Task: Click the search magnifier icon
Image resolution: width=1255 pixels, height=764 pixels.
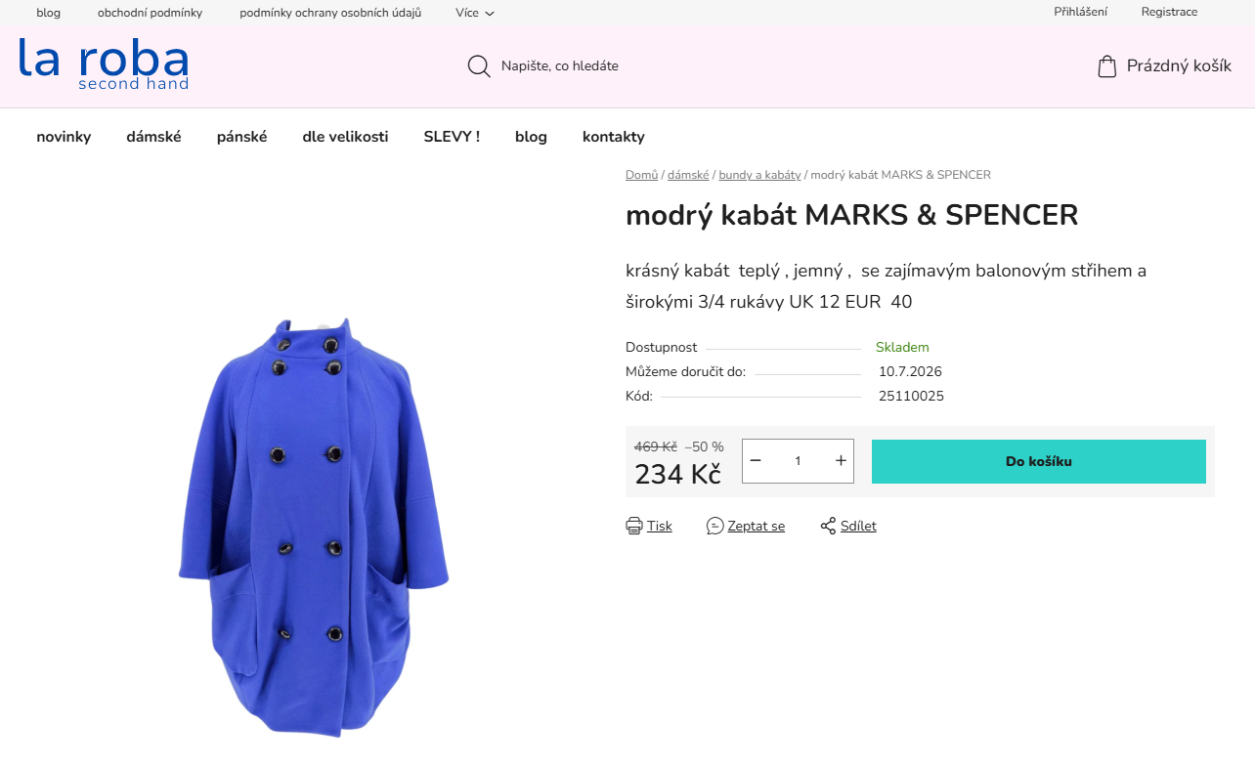Action: pos(479,66)
